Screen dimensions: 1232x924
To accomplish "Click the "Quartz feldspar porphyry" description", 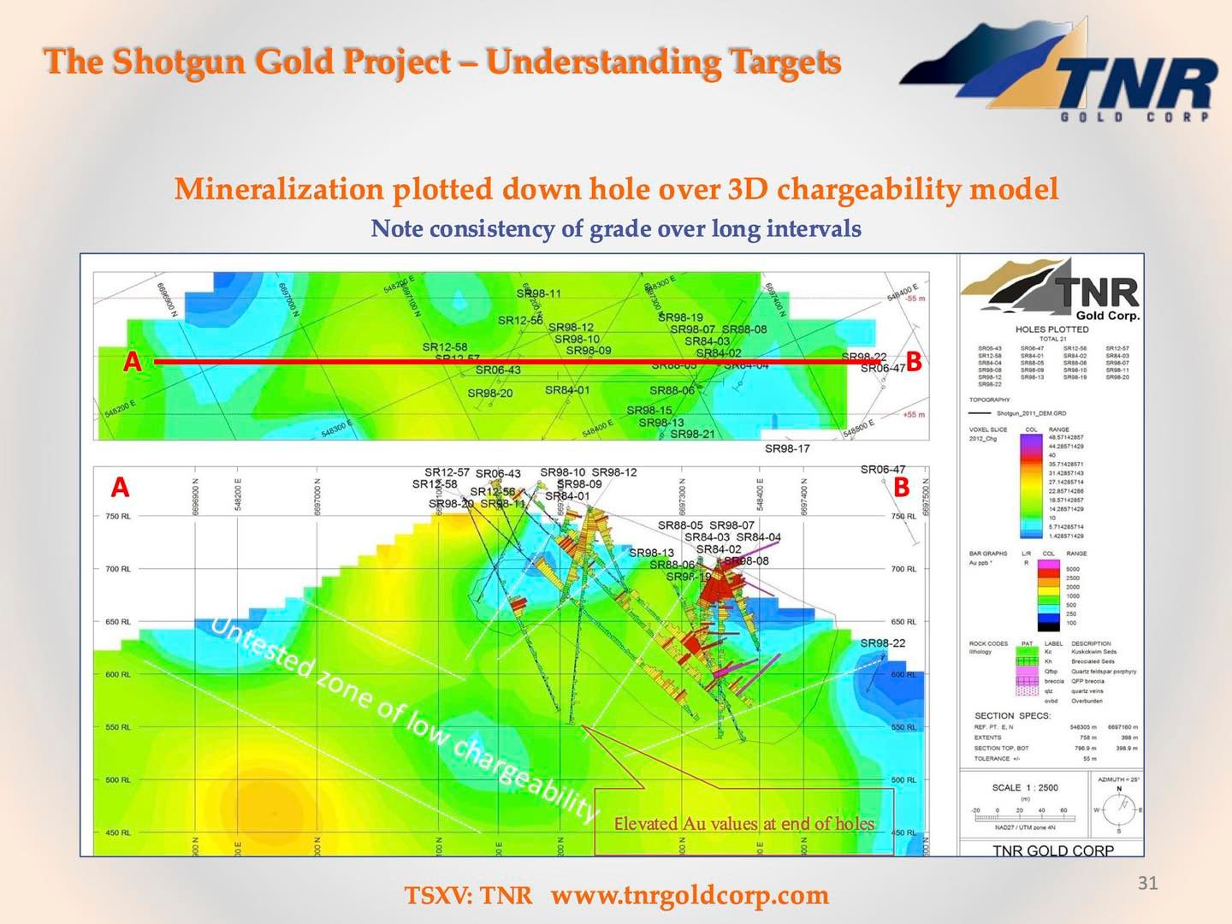I will pyautogui.click(x=1104, y=672).
